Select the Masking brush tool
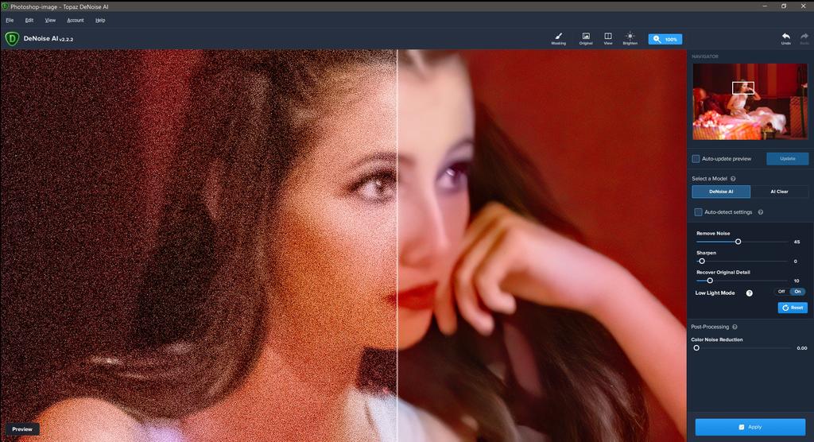The height and width of the screenshot is (442, 814). [559, 37]
